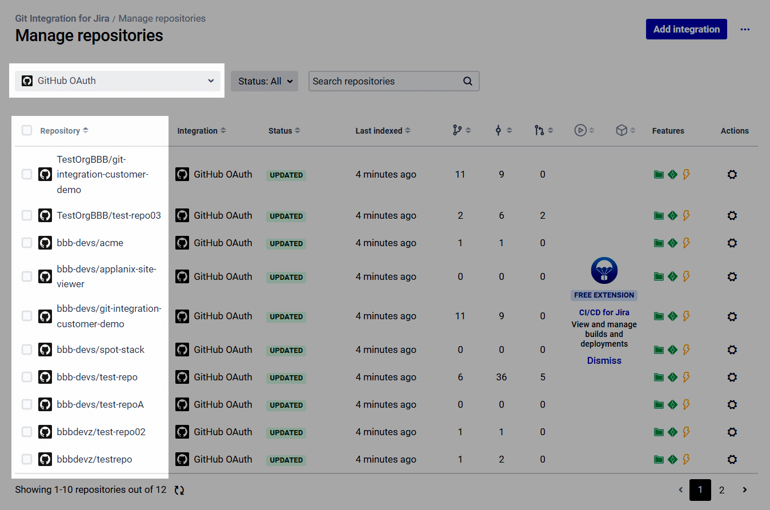Click the CI/CD for Jira parachute icon

(604, 271)
